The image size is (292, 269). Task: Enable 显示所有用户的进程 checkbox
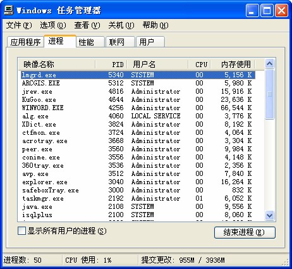[21, 231]
